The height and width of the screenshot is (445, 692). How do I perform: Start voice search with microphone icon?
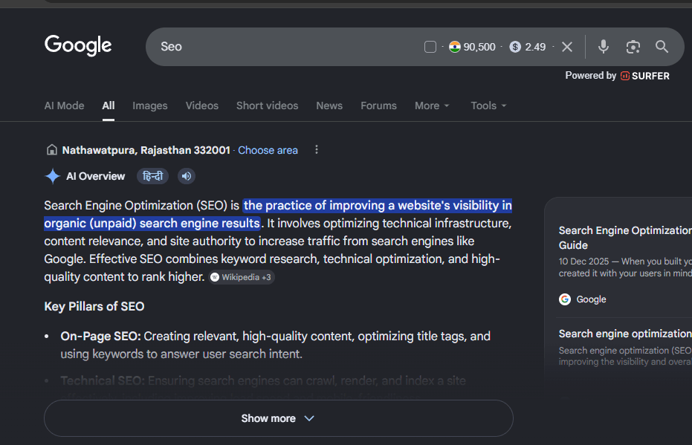(604, 47)
